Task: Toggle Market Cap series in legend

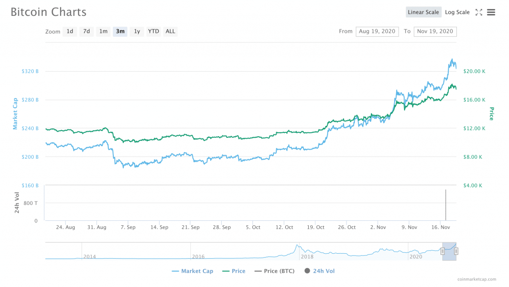Action: (x=192, y=271)
